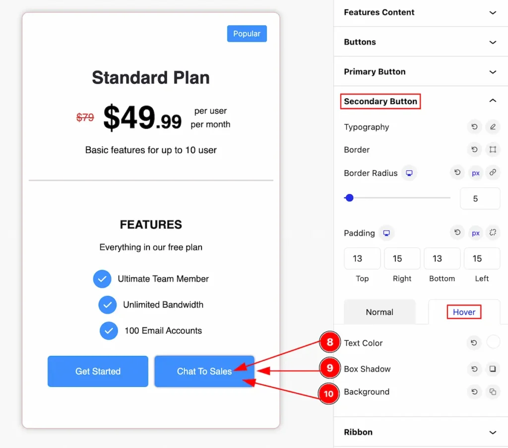The width and height of the screenshot is (508, 448).
Task: Toggle Border Radius linked values icon
Action: click(493, 172)
